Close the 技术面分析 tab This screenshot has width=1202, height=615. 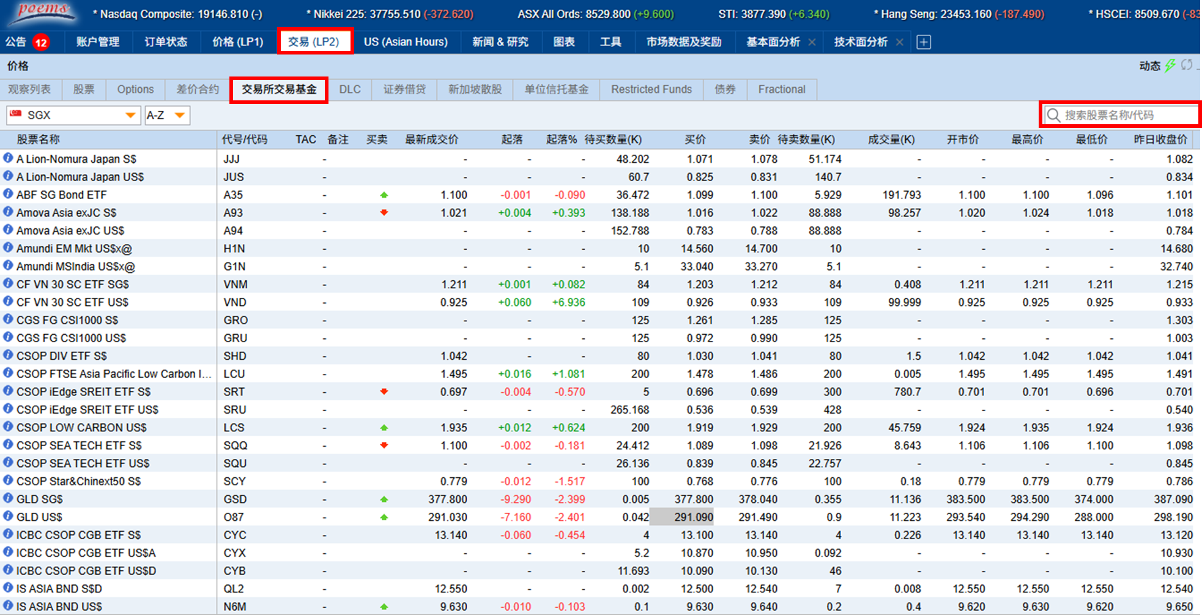(899, 42)
